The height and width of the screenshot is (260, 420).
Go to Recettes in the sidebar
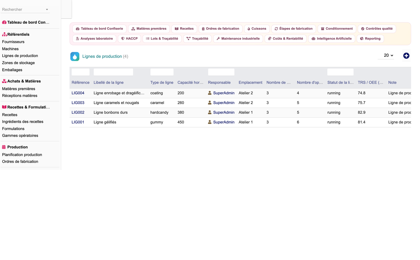coord(10,115)
